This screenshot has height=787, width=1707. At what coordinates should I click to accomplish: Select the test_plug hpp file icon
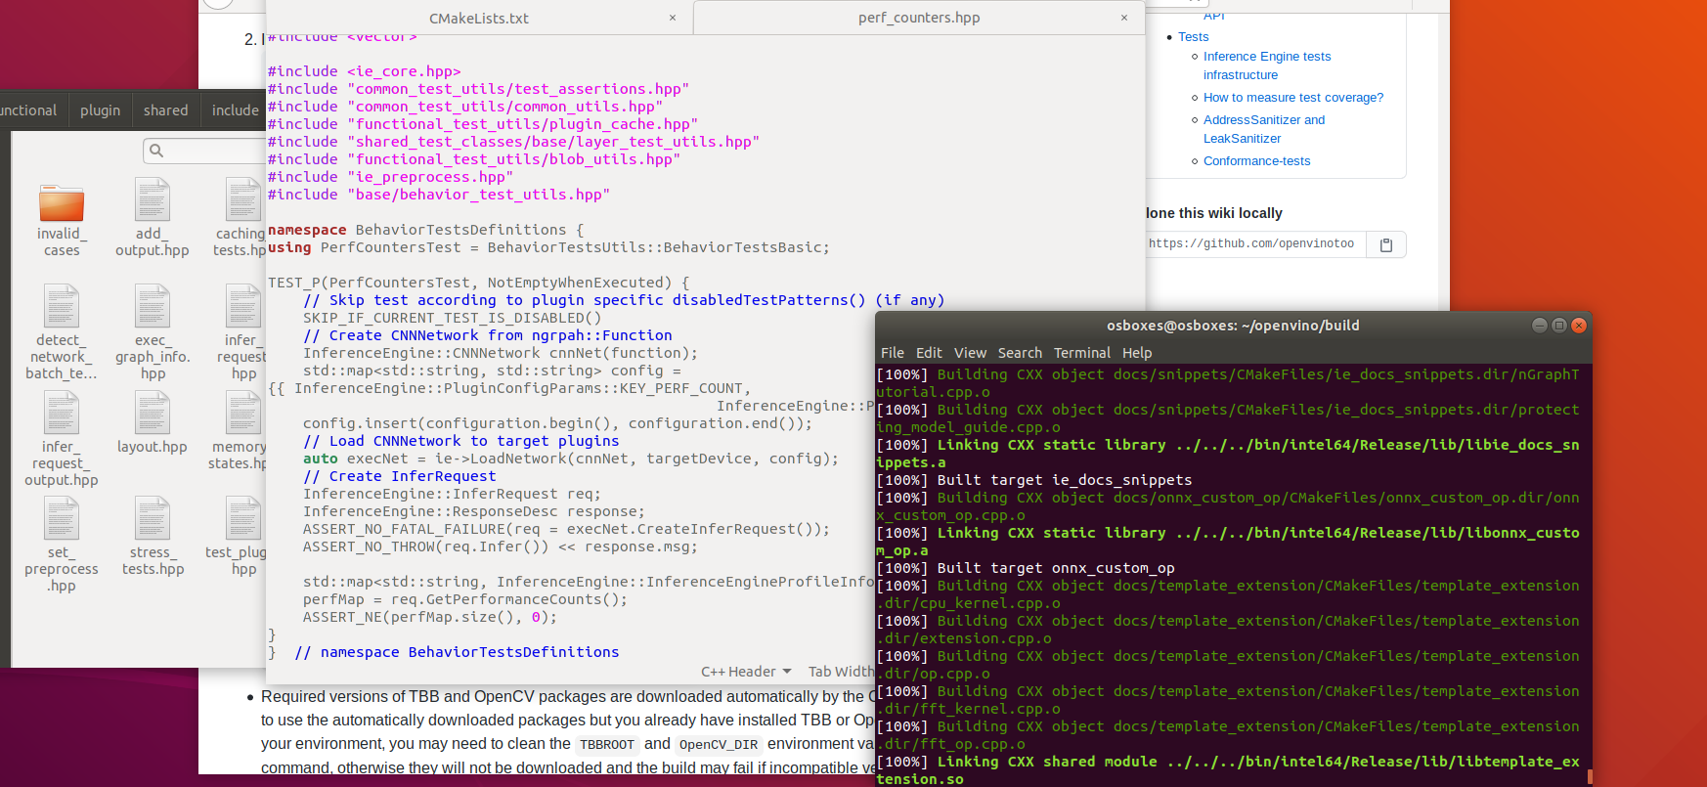pos(243,518)
